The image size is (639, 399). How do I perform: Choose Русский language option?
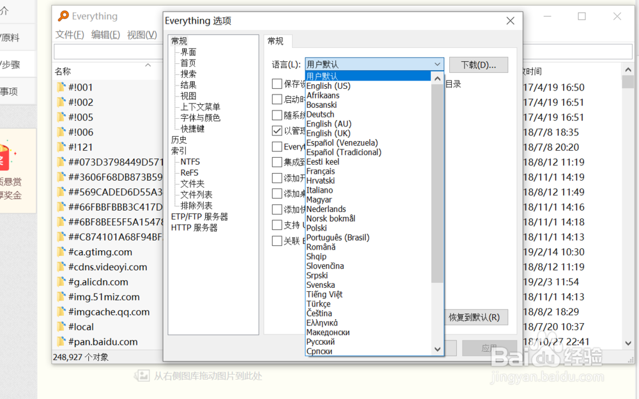point(320,342)
